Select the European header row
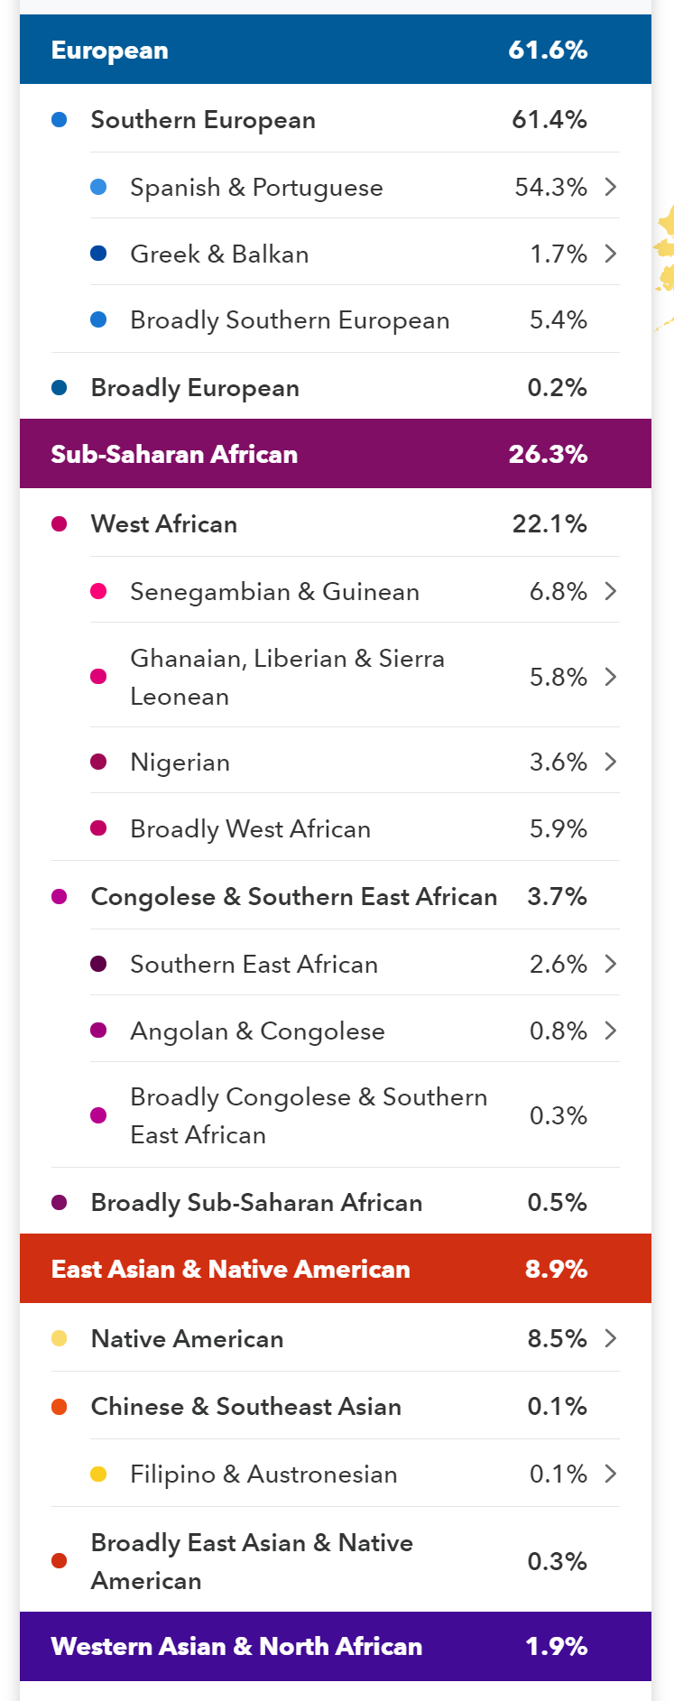The image size is (674, 1701). coord(336,50)
